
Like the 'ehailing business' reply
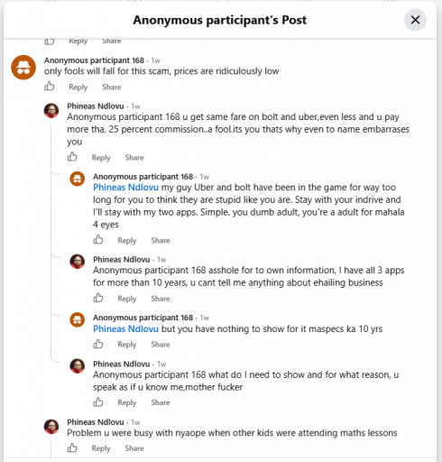point(98,298)
